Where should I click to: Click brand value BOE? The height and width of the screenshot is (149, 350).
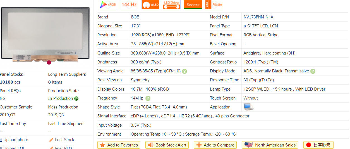(x=135, y=17)
